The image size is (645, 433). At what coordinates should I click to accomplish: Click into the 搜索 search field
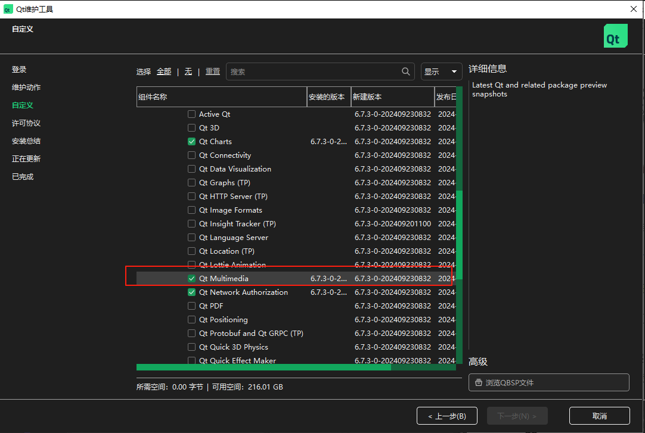(320, 71)
